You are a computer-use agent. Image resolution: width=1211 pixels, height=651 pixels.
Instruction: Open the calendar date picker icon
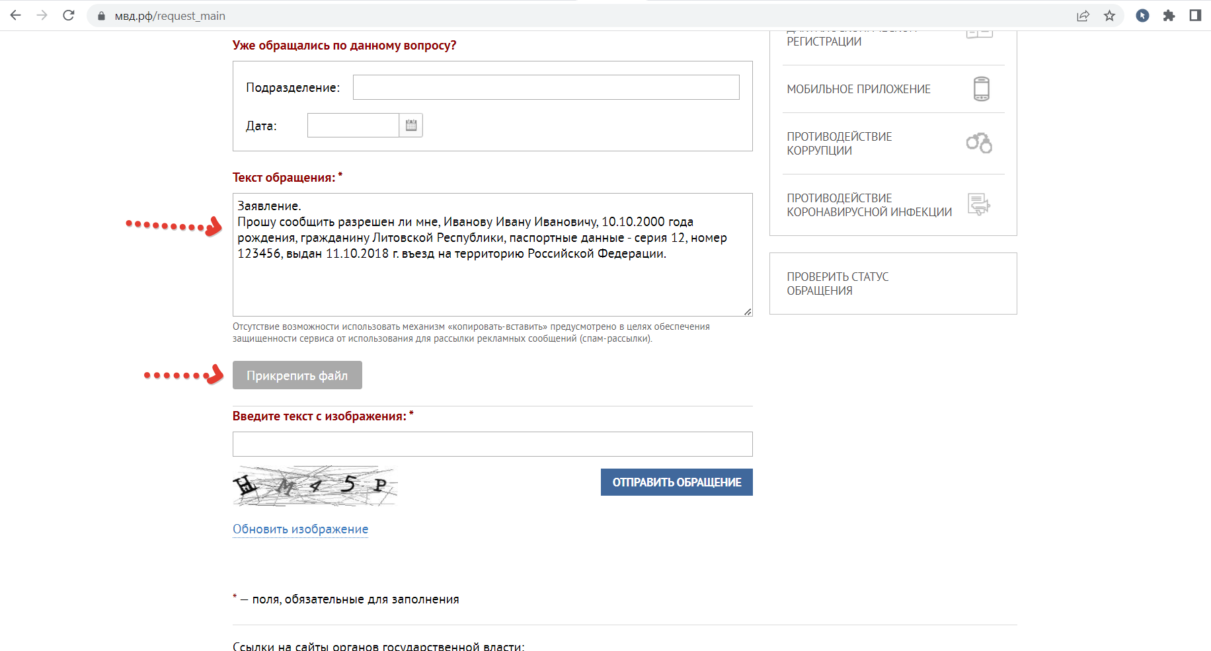(x=410, y=126)
